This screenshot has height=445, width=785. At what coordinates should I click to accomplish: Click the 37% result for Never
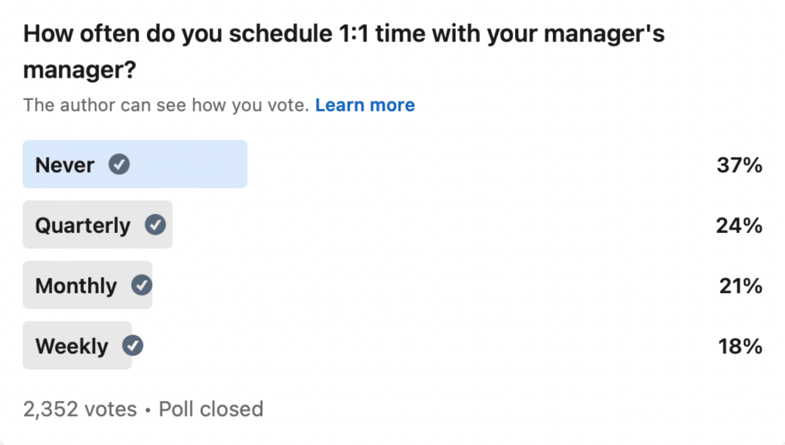(x=739, y=165)
